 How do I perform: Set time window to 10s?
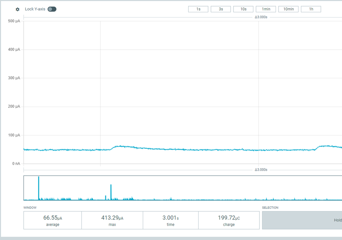243,9
